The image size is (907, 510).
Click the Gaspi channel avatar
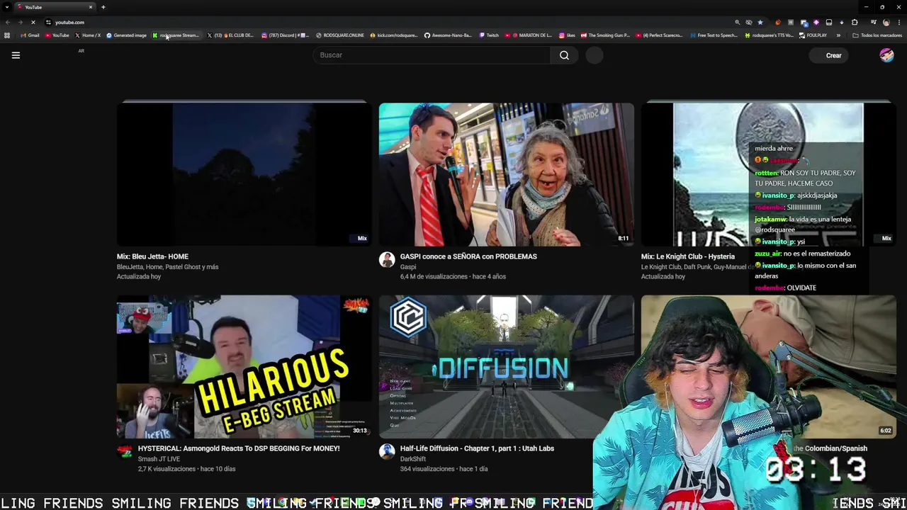click(x=387, y=260)
